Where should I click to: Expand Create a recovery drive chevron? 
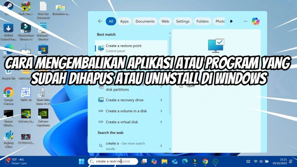tap(161, 100)
